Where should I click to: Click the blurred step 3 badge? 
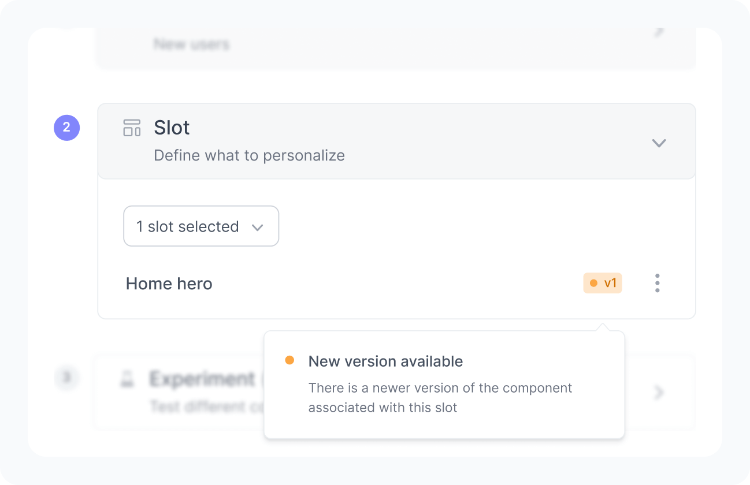coord(67,378)
